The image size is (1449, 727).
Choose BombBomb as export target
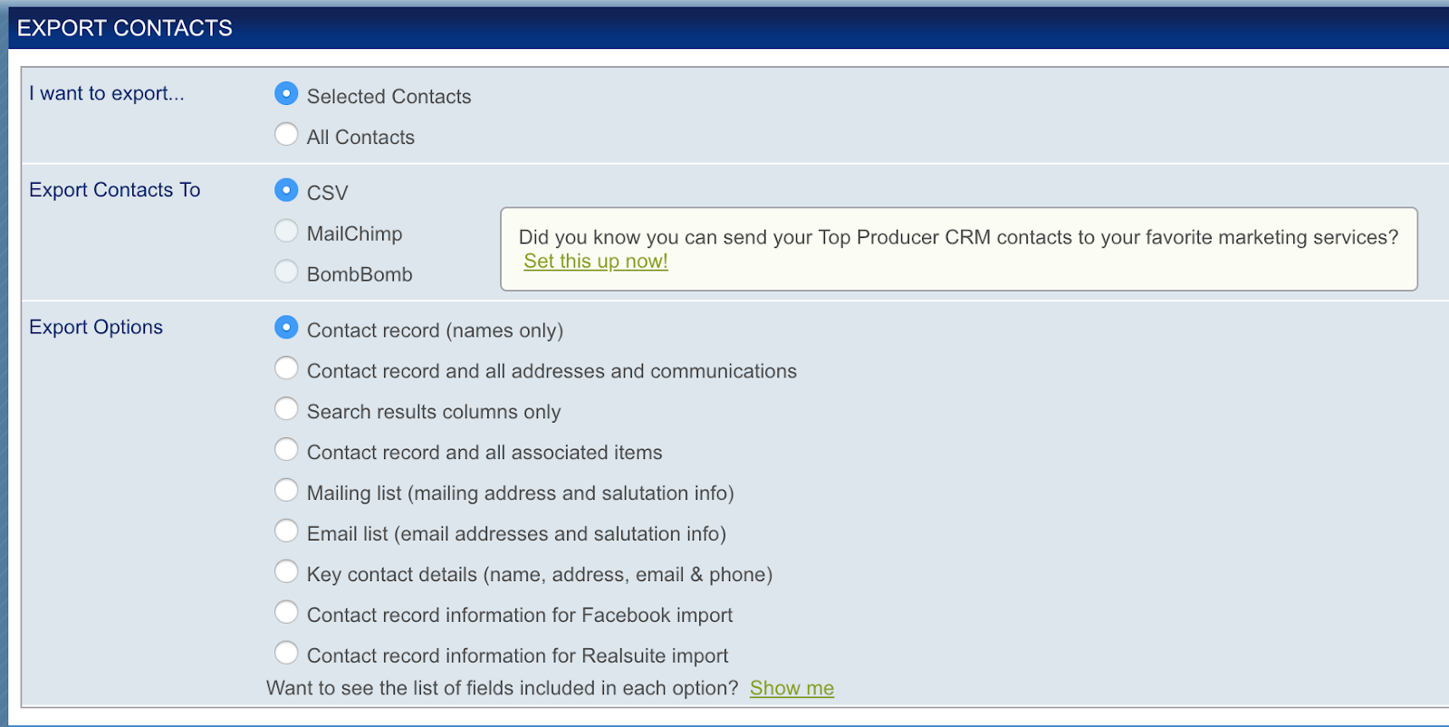(286, 272)
